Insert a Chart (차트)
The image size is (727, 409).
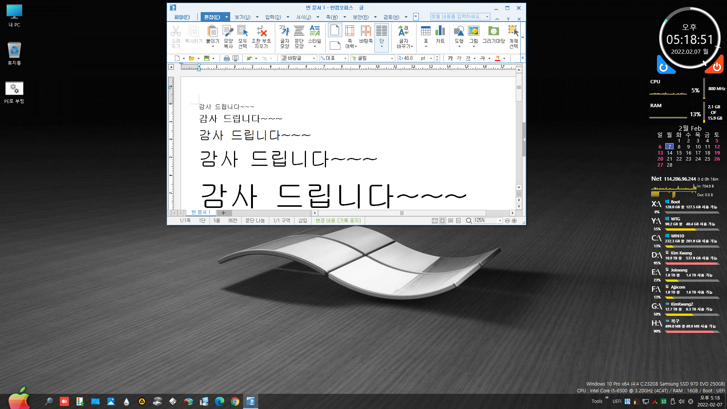pos(440,34)
